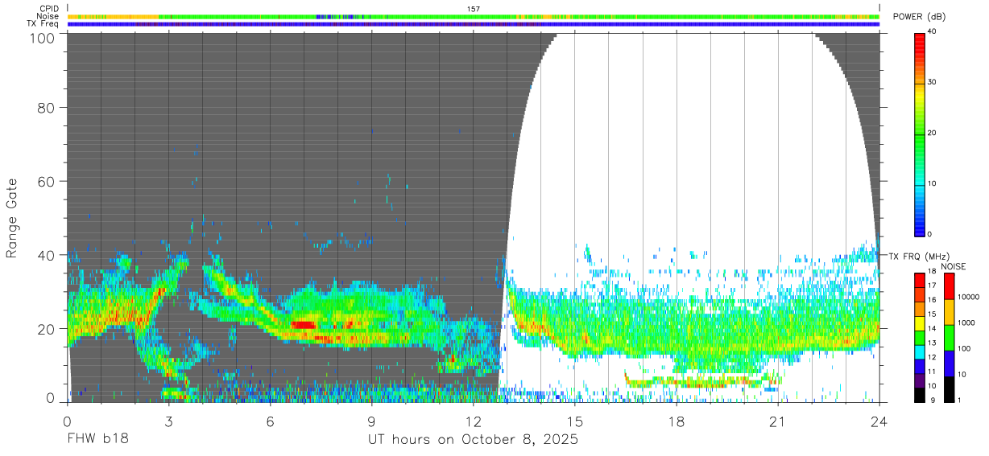Click the TX frequency value 14

[x=932, y=330]
